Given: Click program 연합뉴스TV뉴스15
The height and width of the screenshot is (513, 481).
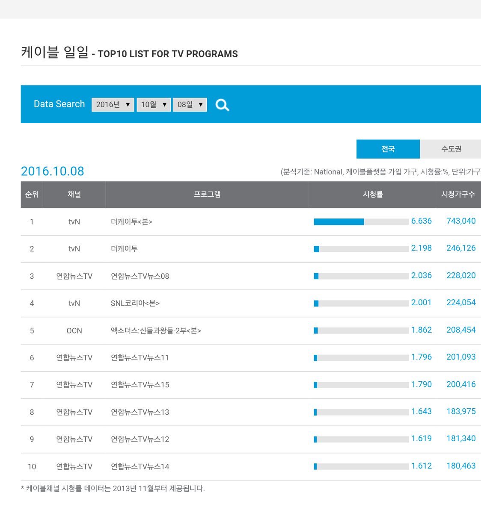Looking at the screenshot, I should click(x=140, y=385).
